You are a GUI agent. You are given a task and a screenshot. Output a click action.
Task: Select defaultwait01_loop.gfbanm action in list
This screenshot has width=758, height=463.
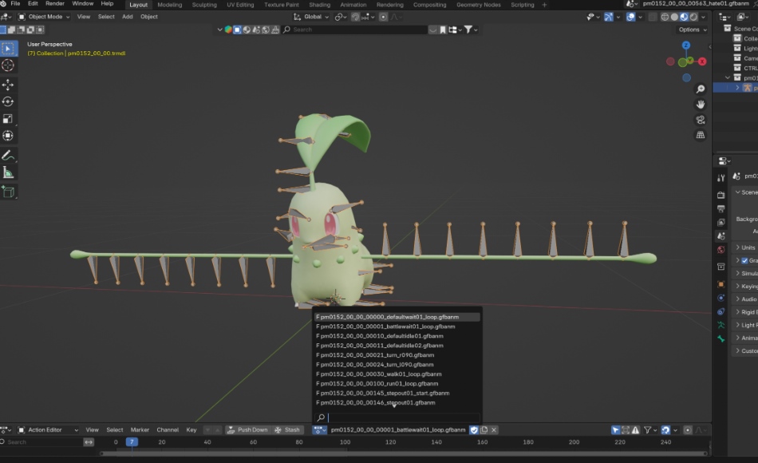pyautogui.click(x=397, y=317)
